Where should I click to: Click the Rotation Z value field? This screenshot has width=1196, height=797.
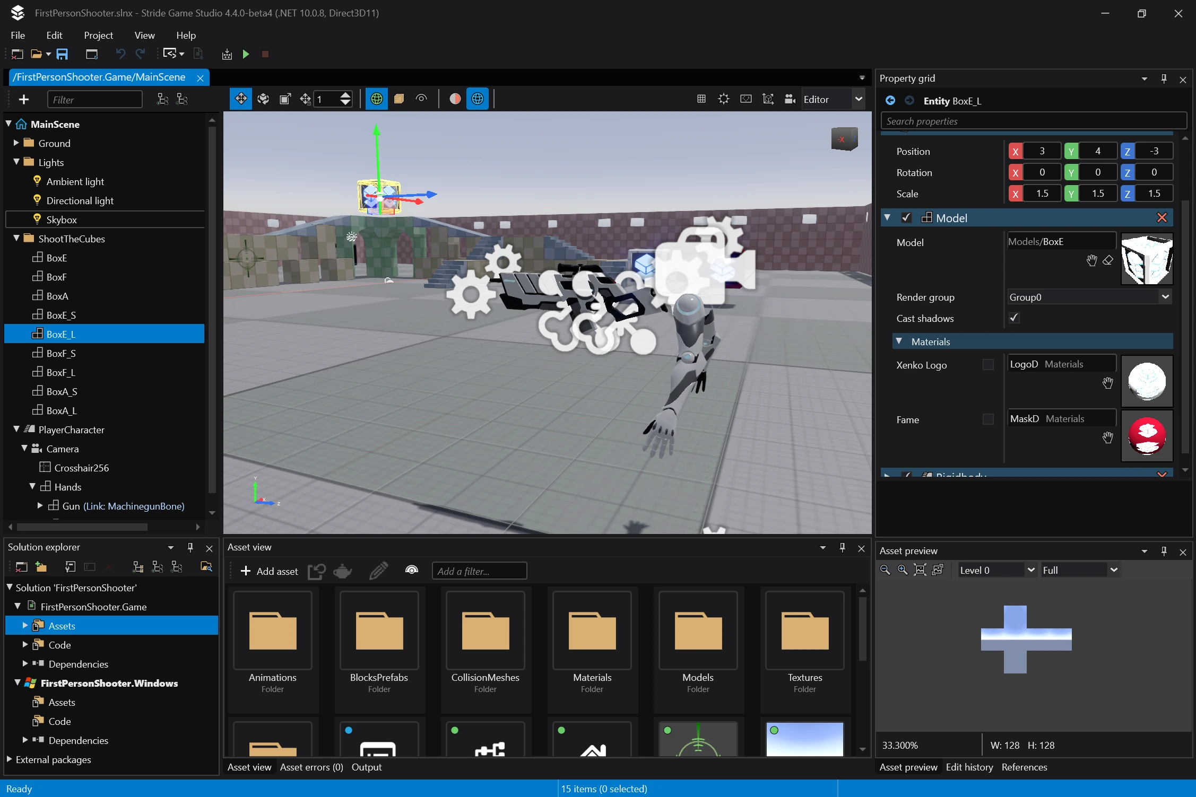[1154, 172]
